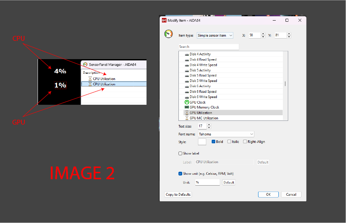The height and width of the screenshot is (223, 346).
Task: Check the Show label checkbox
Action: point(180,153)
